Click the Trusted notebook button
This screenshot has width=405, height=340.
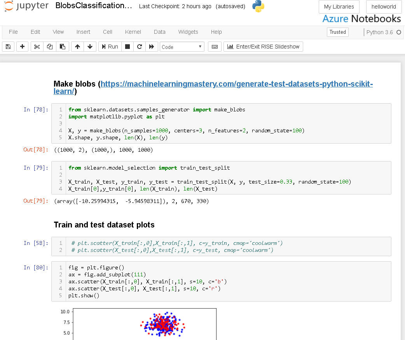[338, 32]
